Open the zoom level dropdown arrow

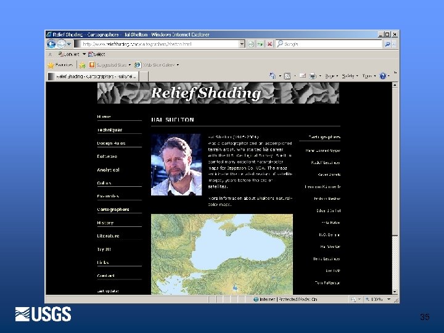[388, 299]
